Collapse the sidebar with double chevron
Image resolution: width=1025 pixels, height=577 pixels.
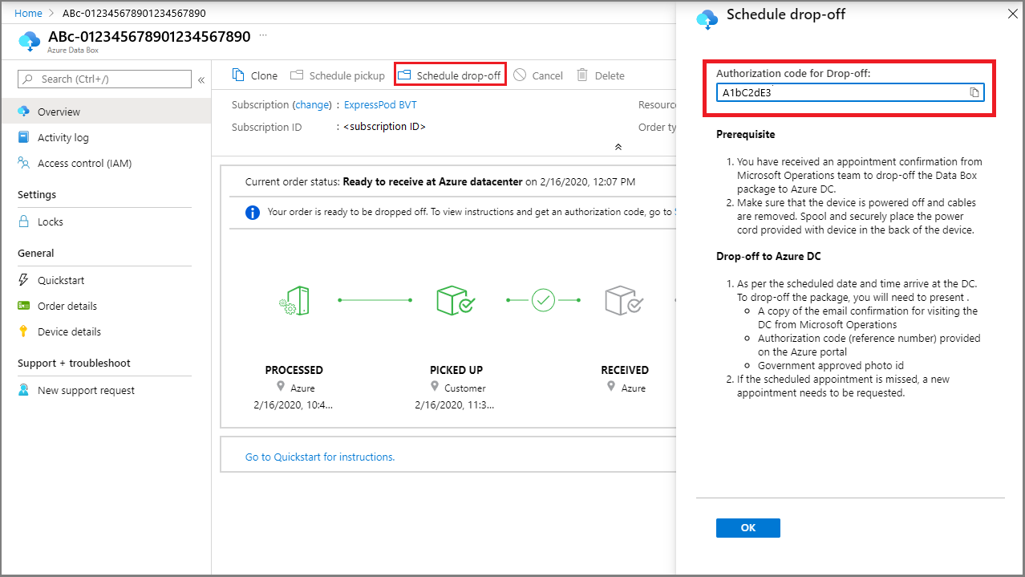pos(201,79)
